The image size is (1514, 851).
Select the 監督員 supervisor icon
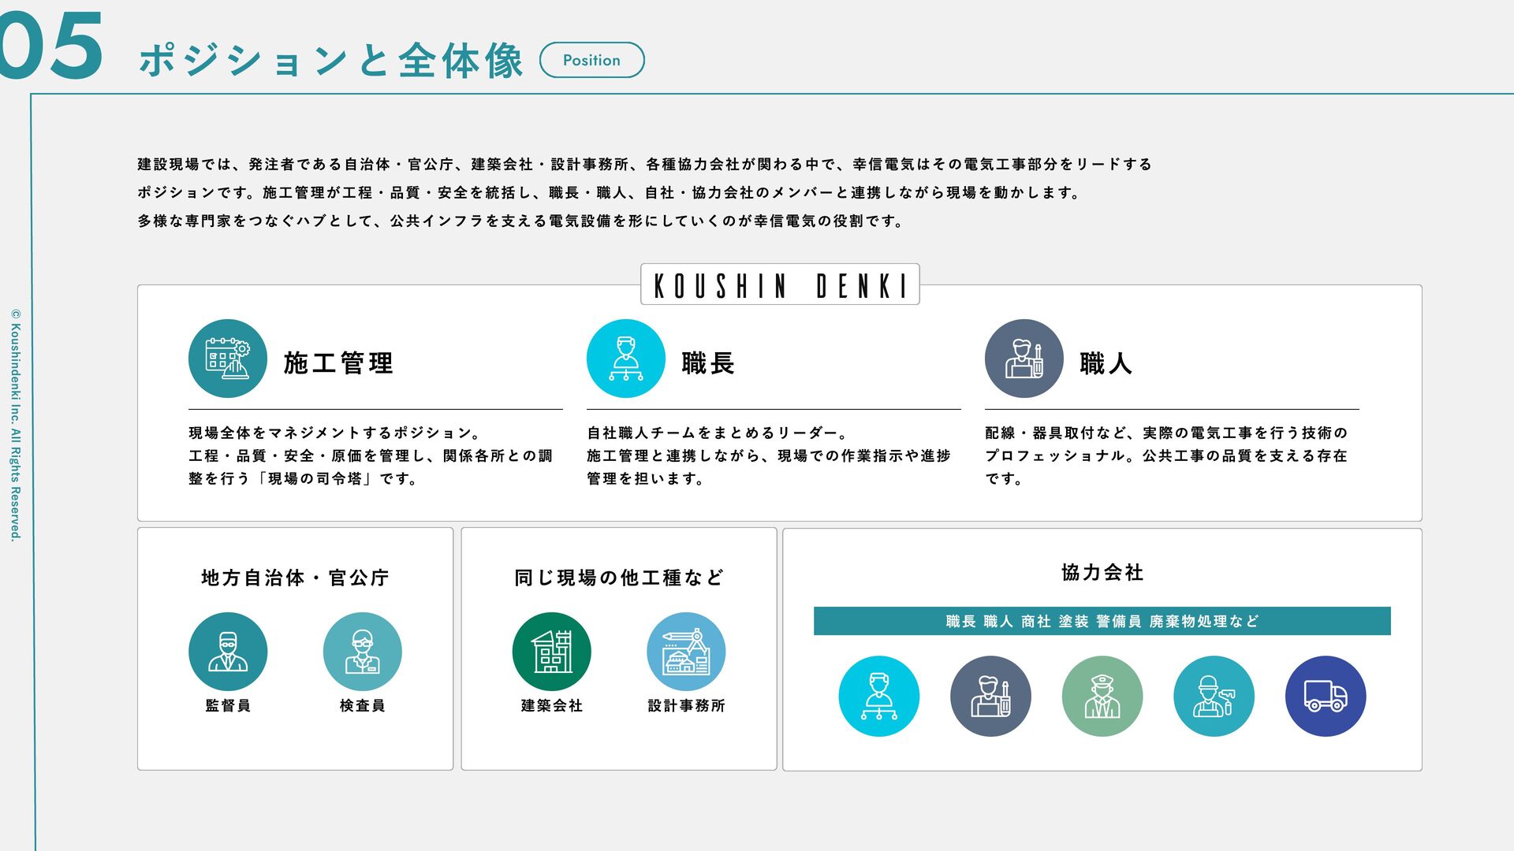click(228, 652)
